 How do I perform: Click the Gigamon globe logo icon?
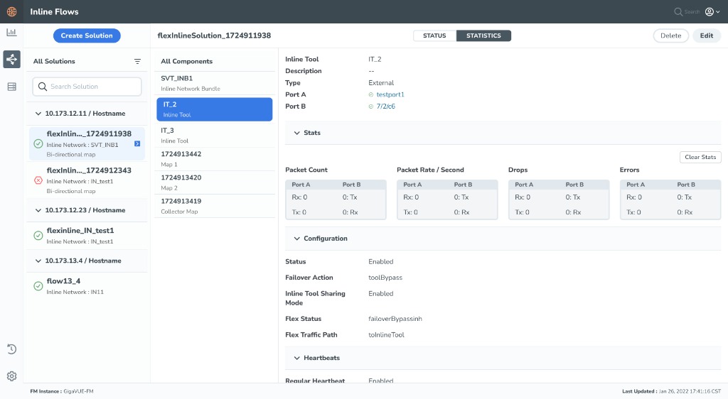[x=11, y=11]
